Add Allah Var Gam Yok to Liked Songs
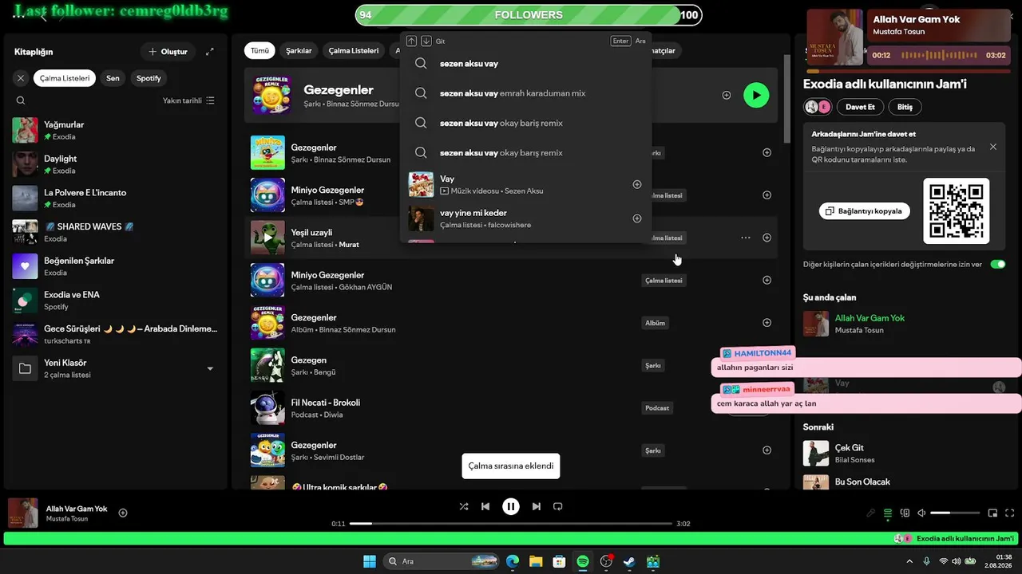This screenshot has width=1022, height=574. click(123, 513)
